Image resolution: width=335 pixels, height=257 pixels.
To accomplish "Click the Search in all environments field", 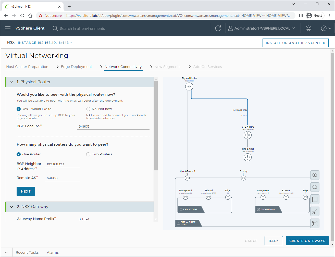I will (x=82, y=29).
